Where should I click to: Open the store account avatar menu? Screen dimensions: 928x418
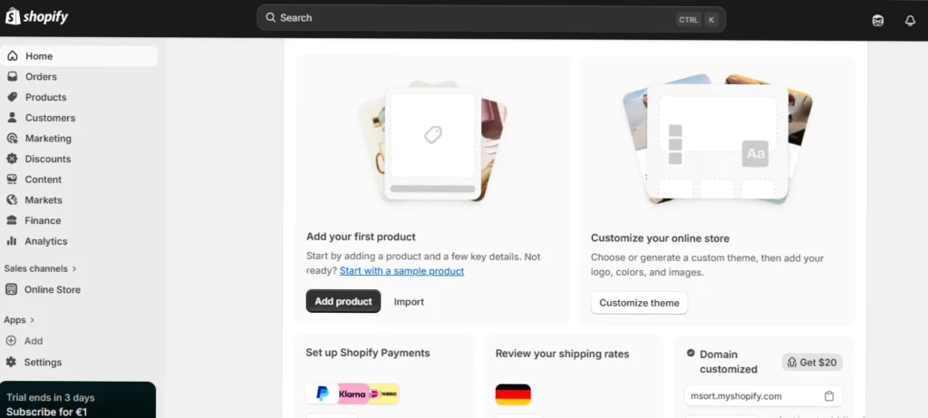pos(877,20)
